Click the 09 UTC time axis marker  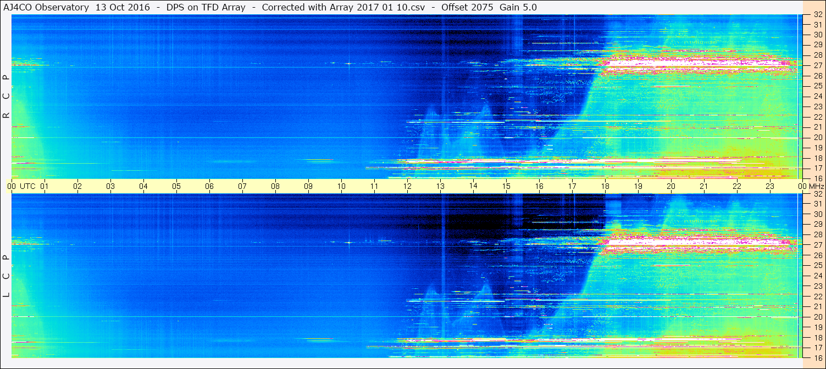308,186
